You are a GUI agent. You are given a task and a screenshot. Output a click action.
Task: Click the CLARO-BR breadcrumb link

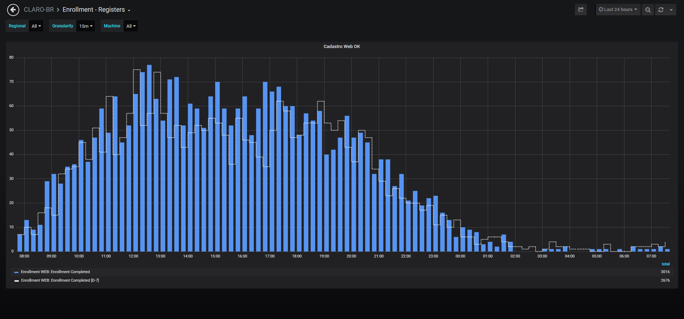(x=39, y=10)
